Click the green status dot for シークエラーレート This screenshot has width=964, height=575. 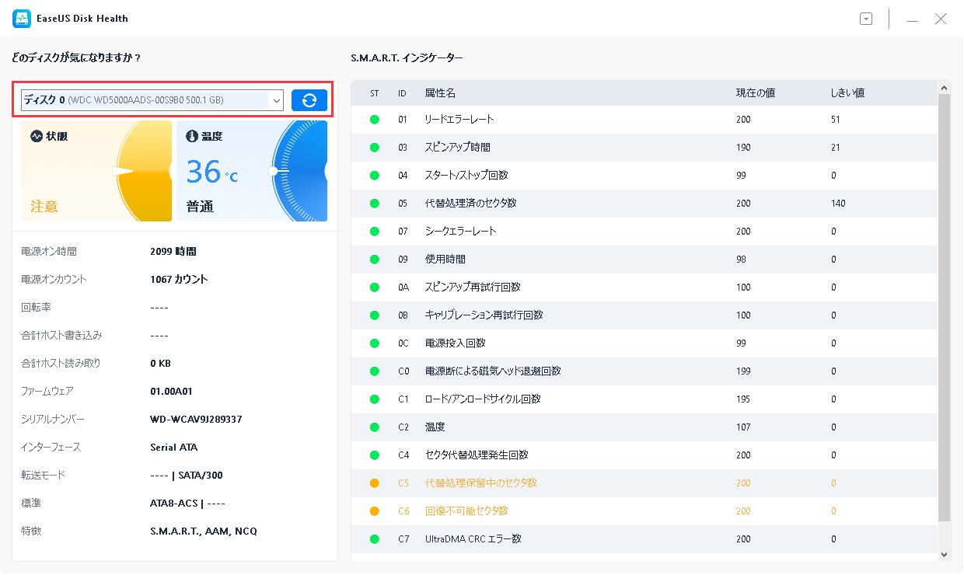[x=375, y=232]
